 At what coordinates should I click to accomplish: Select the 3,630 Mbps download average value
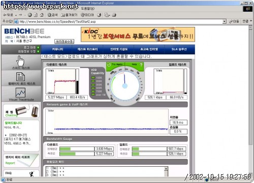[104, 149]
